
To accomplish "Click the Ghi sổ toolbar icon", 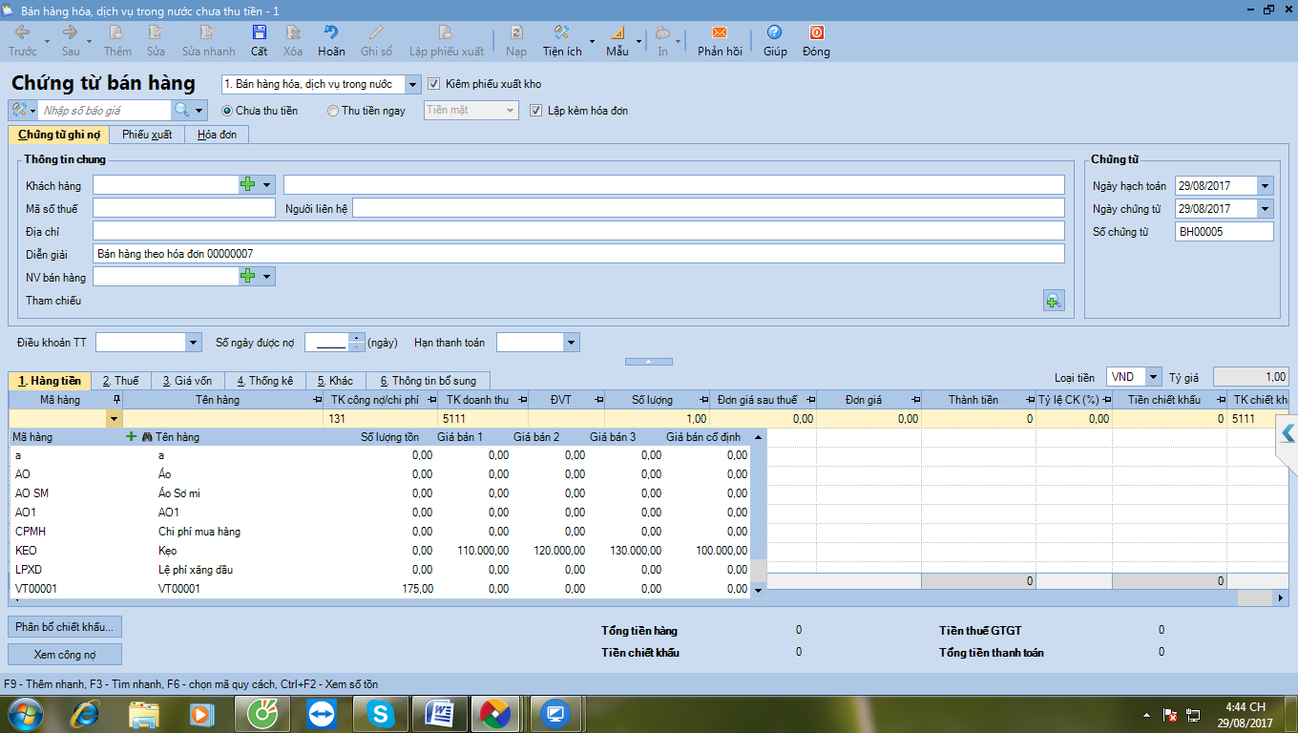I will 376,32.
